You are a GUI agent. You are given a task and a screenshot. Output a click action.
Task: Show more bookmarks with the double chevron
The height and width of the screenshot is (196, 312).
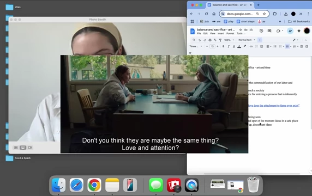(x=280, y=21)
